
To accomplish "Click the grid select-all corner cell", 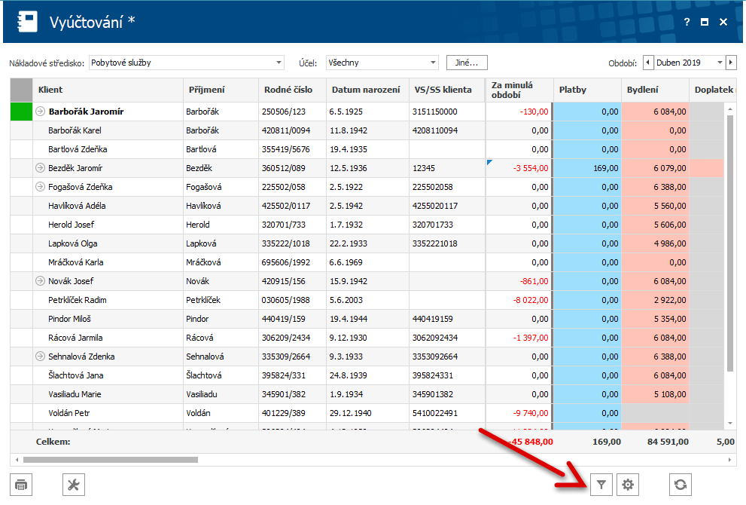I will tap(21, 90).
